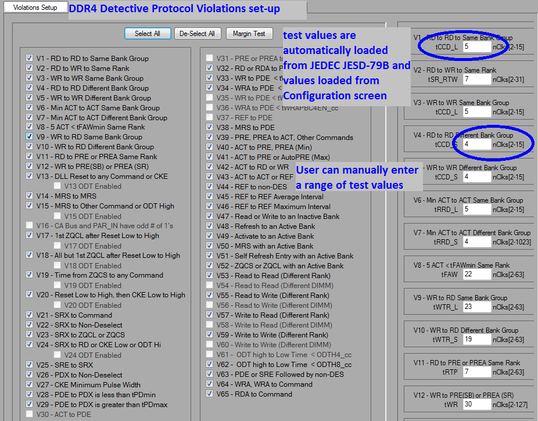Toggle V17 1st ZQCL after Reset checkbox
The image size is (538, 421).
tap(30, 235)
